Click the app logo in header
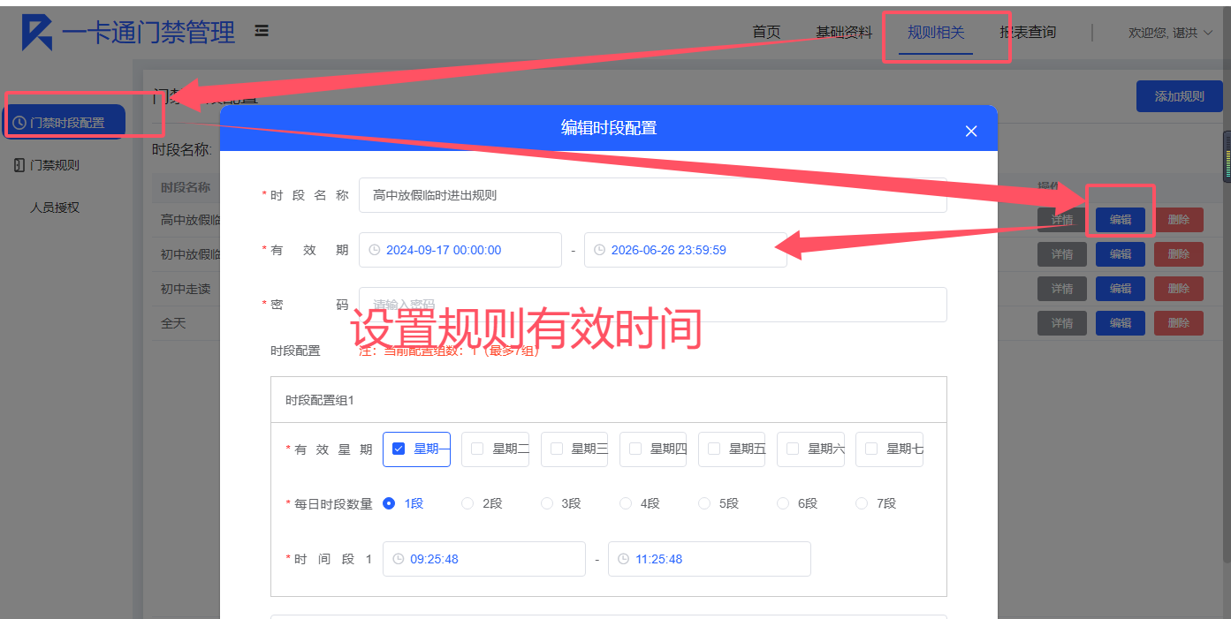This screenshot has width=1231, height=619. pos(37,33)
